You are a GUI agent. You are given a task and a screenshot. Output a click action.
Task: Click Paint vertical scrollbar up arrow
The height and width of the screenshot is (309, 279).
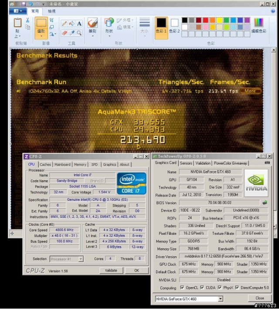[273, 50]
